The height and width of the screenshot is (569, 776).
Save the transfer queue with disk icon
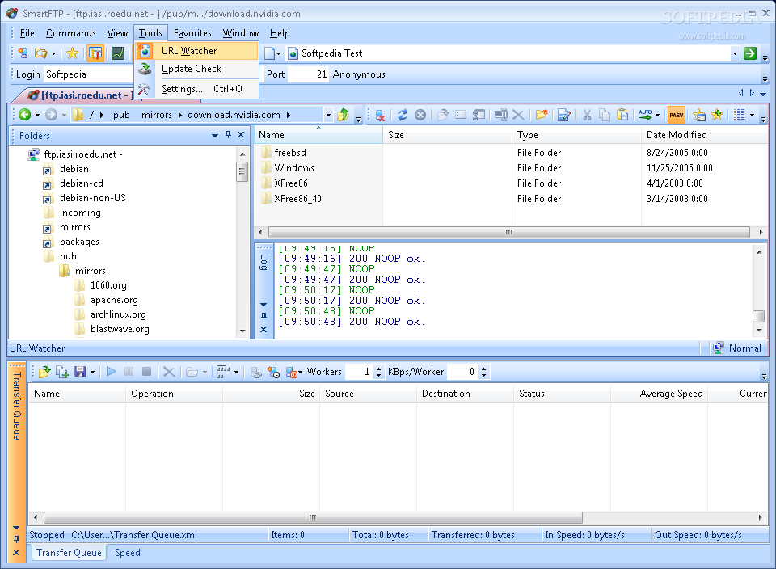point(80,372)
